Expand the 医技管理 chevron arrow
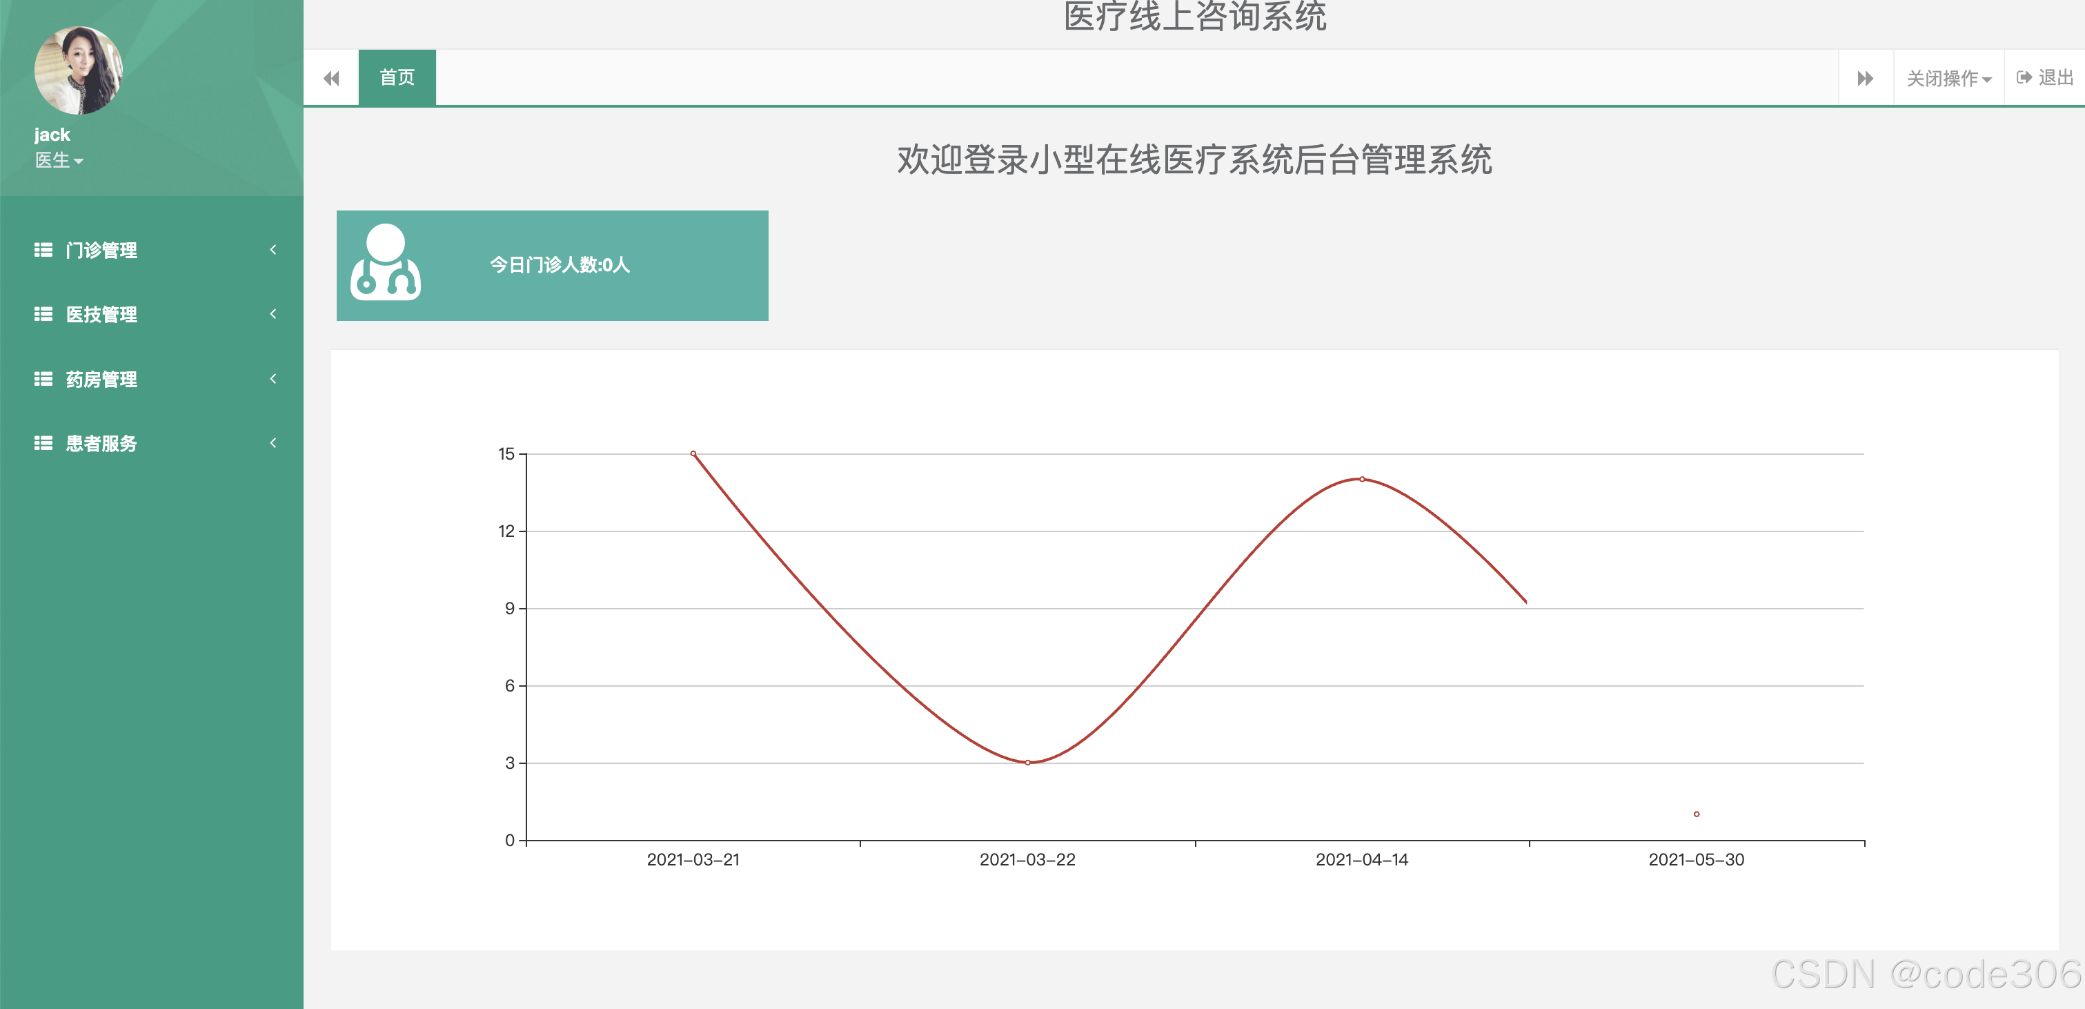This screenshot has width=2085, height=1009. 273,314
